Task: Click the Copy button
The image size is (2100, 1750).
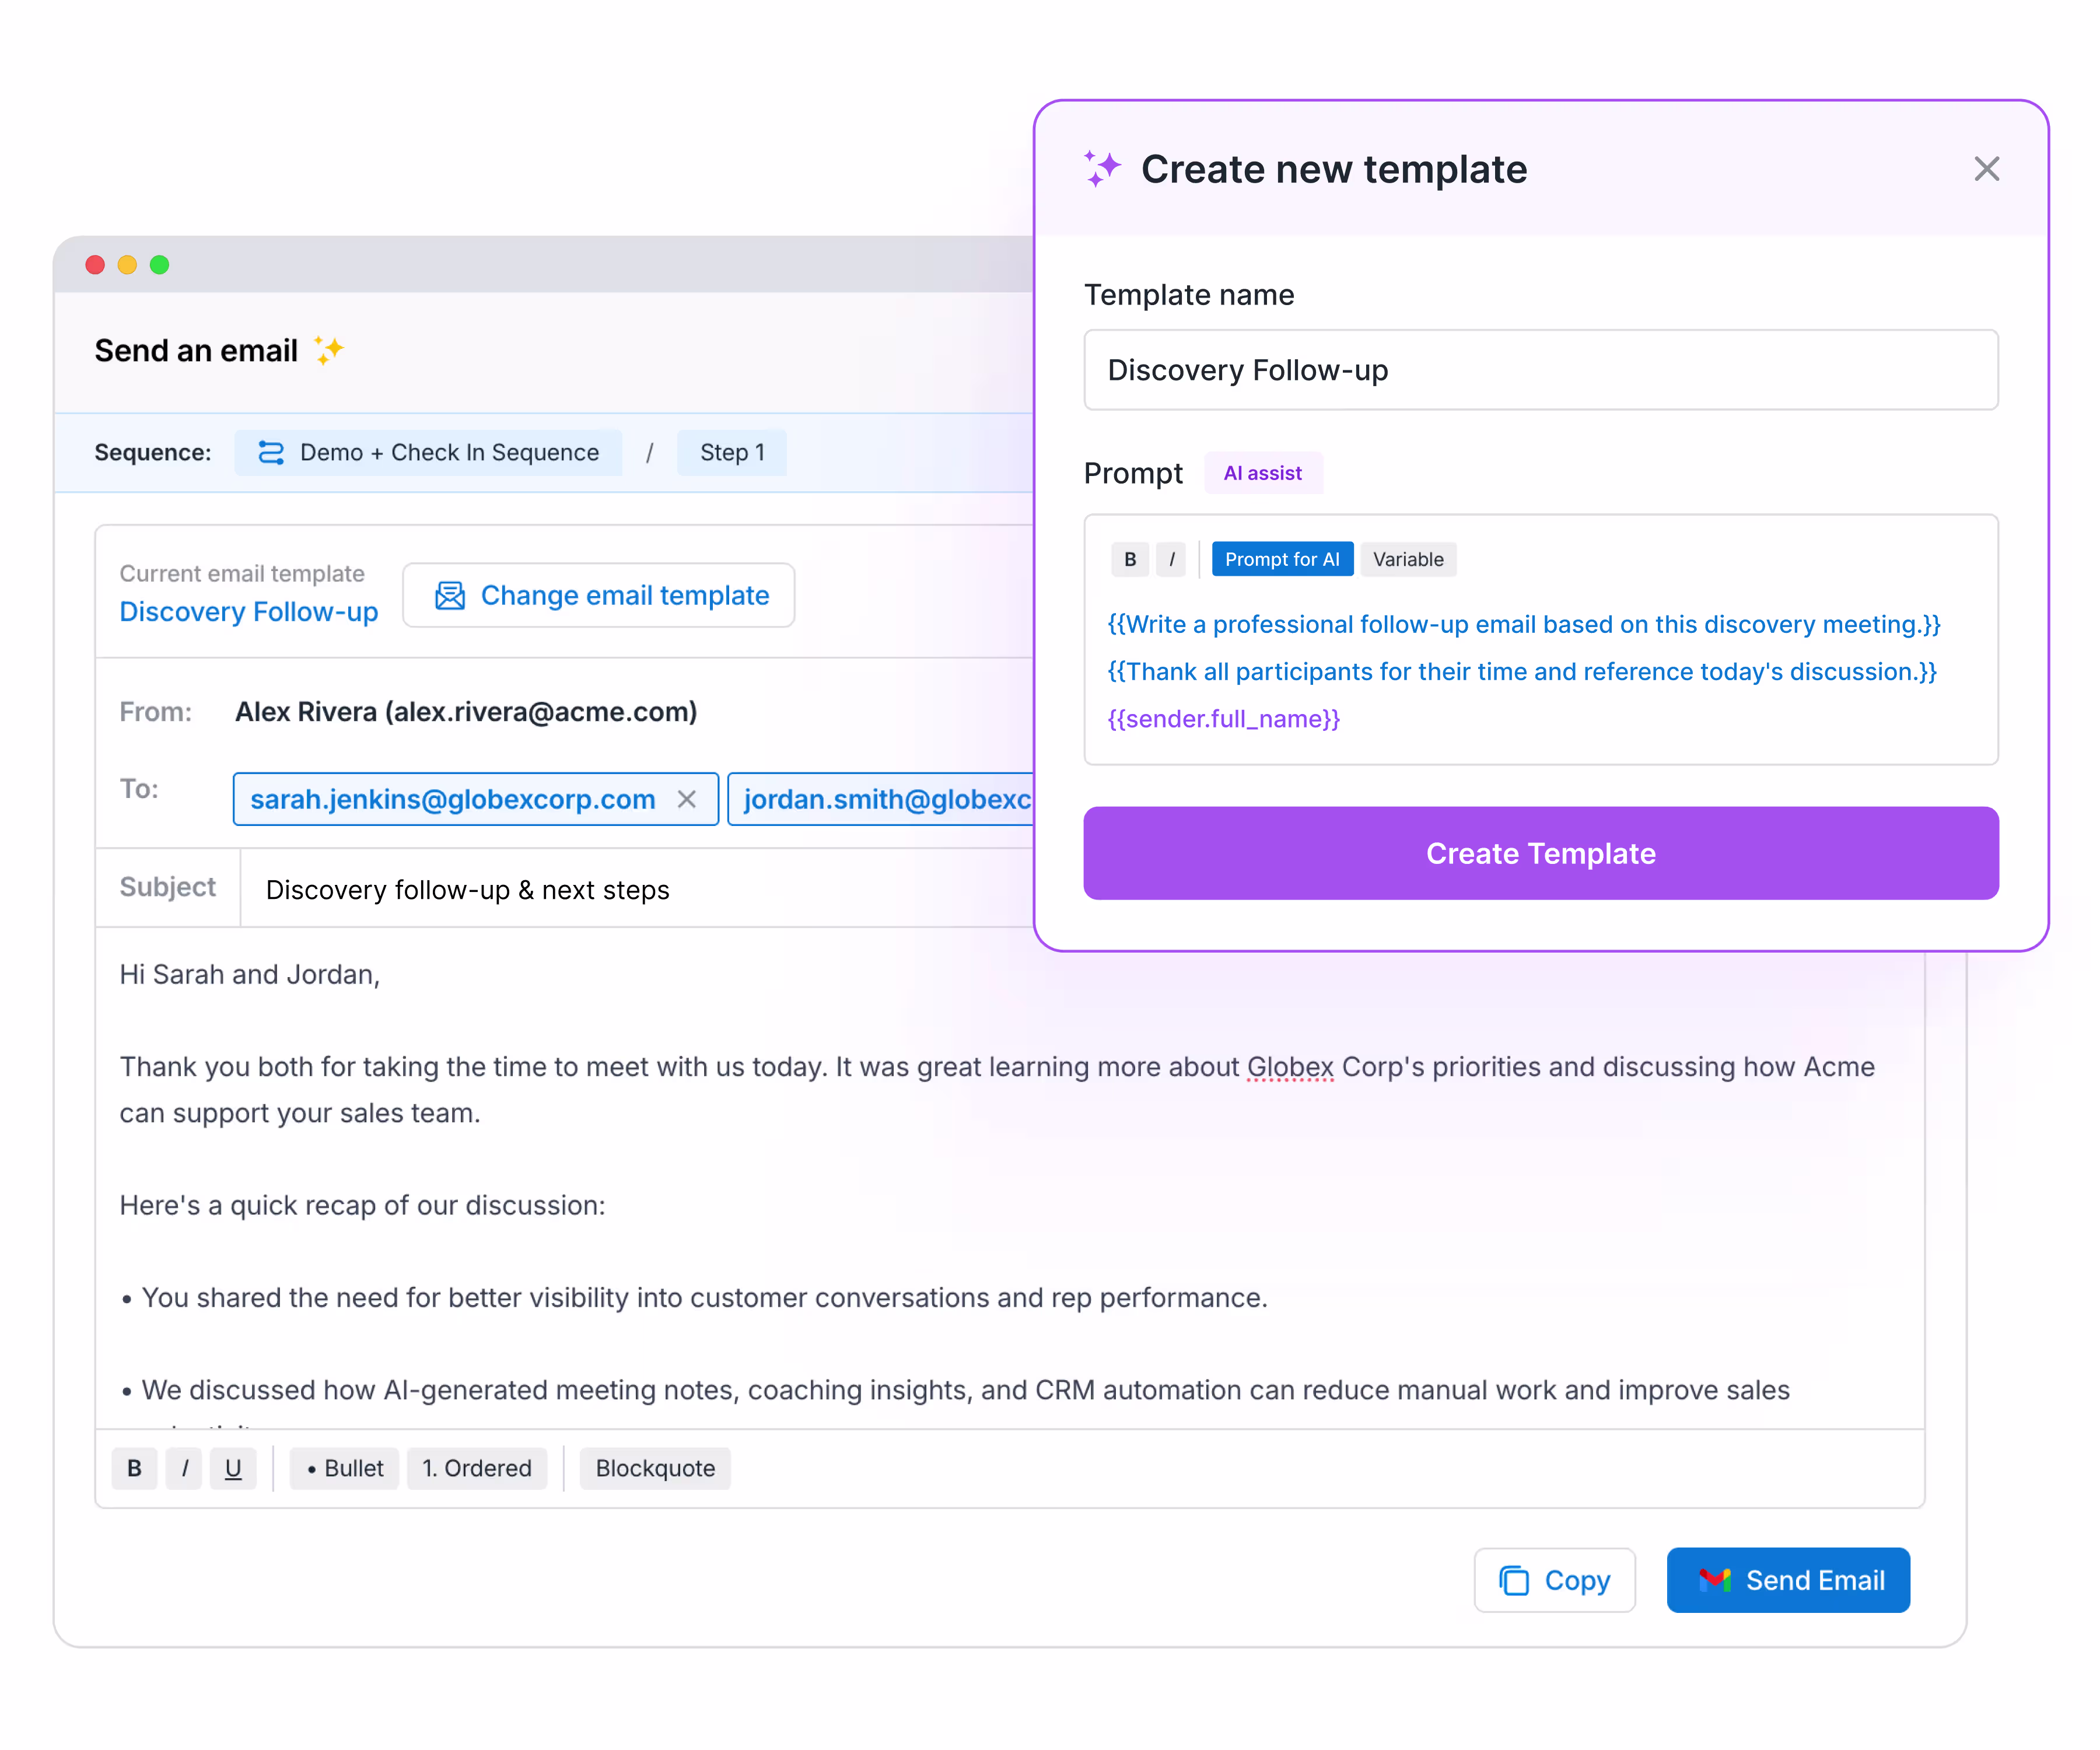Action: [x=1554, y=1580]
